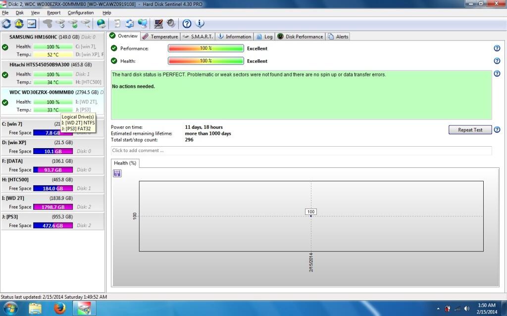Image resolution: width=507 pixels, height=316 pixels.
Task: Click H: [HTC500] 184.0 GB free bar
Action: [x=53, y=188]
